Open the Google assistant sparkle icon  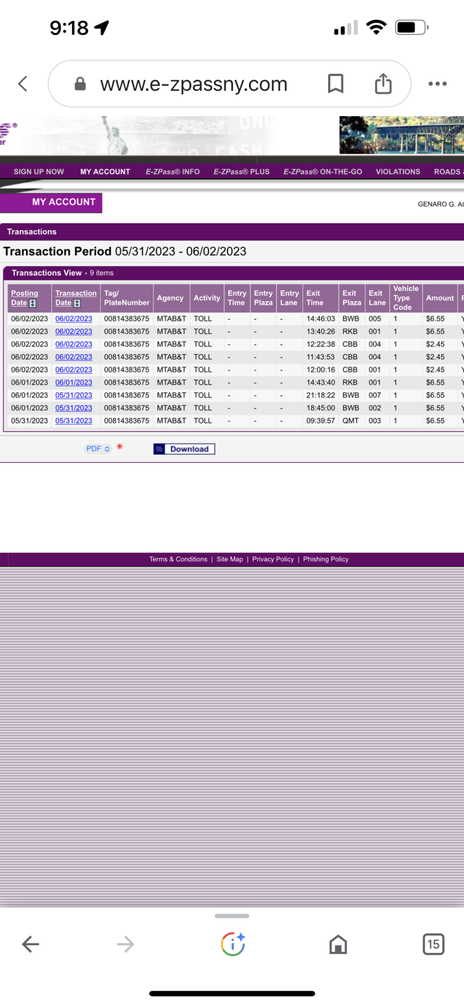(233, 944)
